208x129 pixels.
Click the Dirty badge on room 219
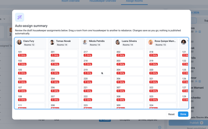88,73
